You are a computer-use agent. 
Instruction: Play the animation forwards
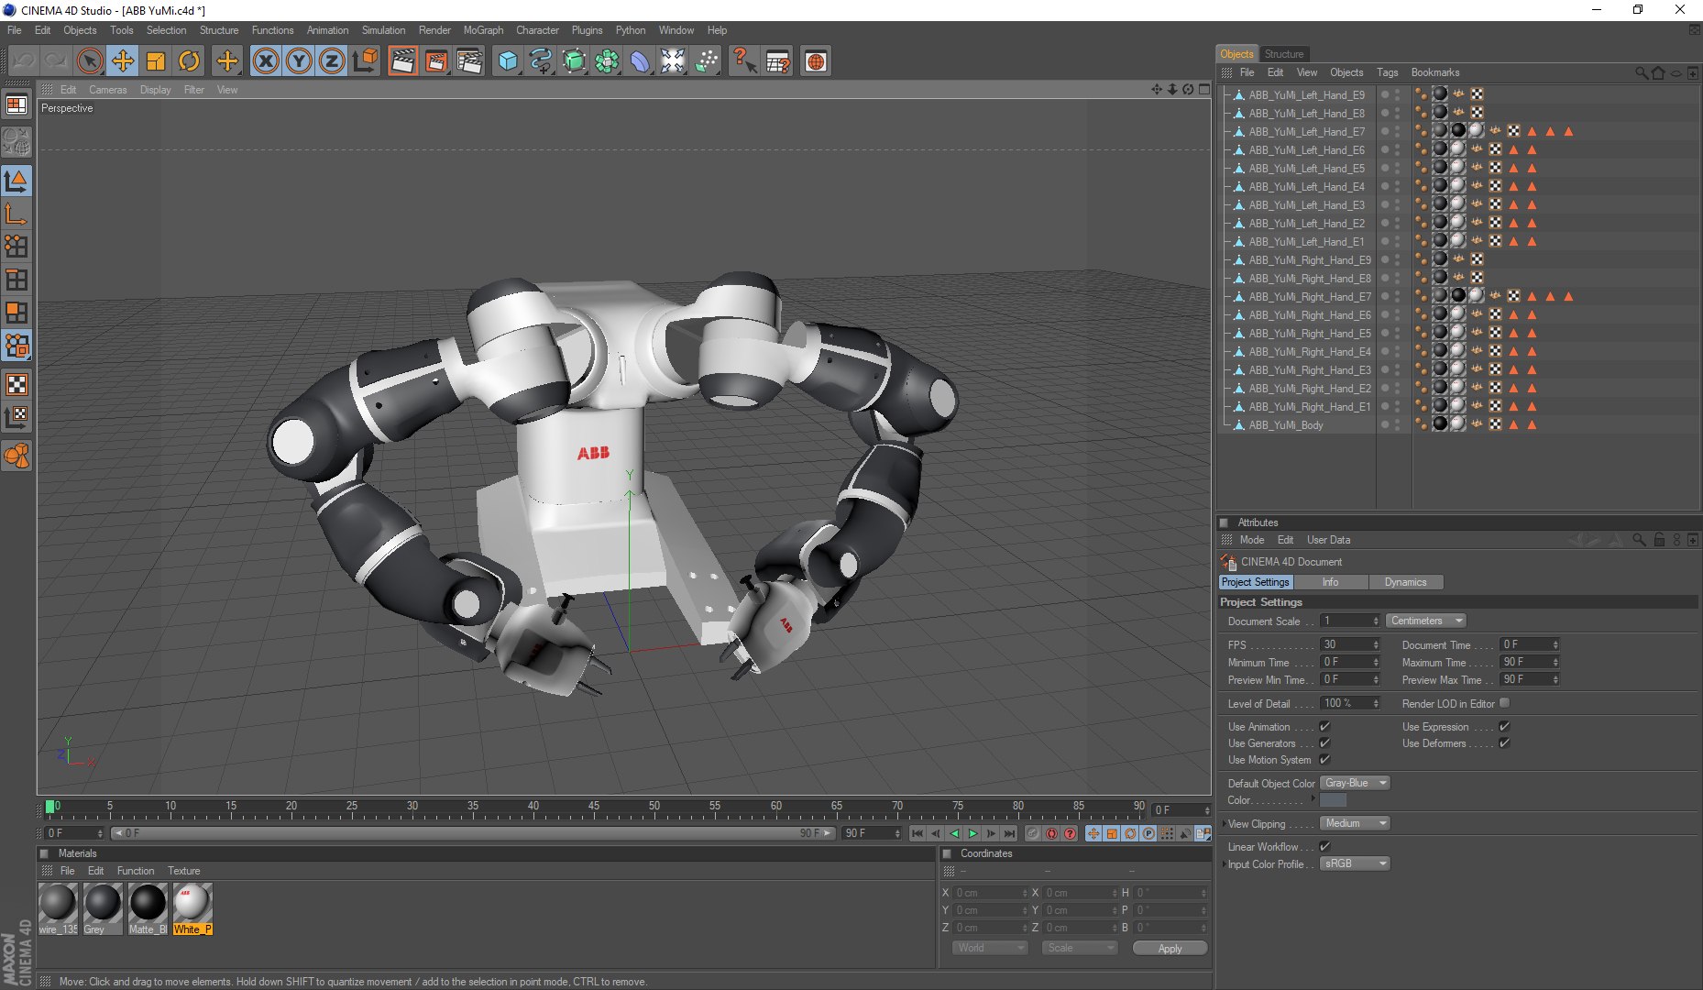[972, 833]
